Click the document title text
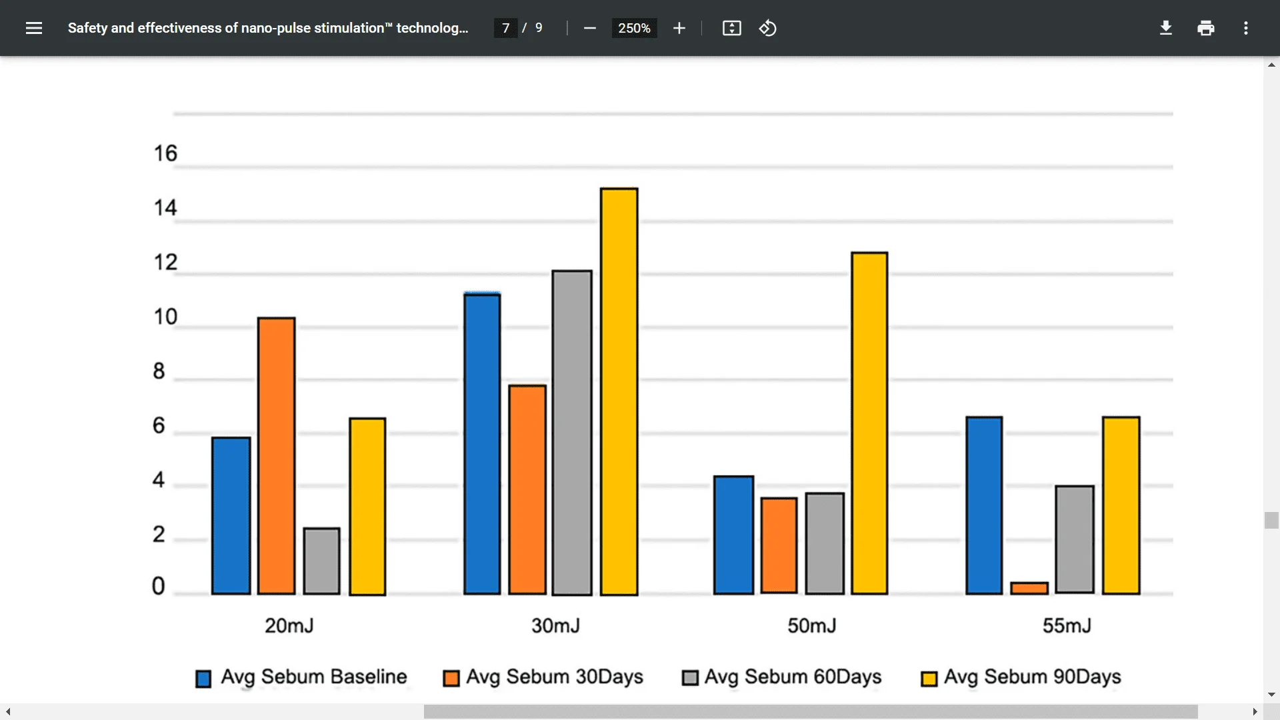The height and width of the screenshot is (720, 1280). tap(268, 28)
